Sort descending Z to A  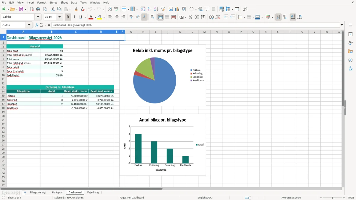(x=156, y=9)
